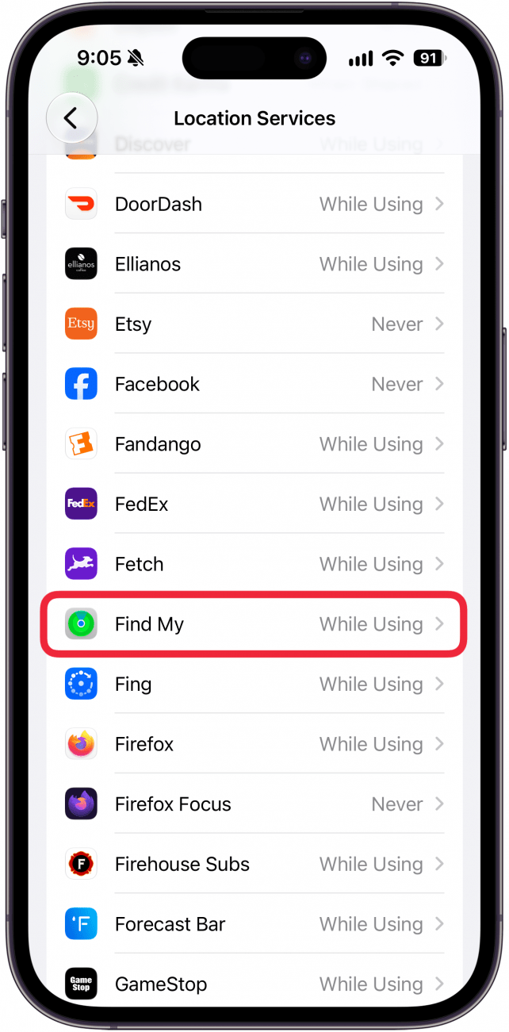Select the Fing app icon

coord(81,684)
